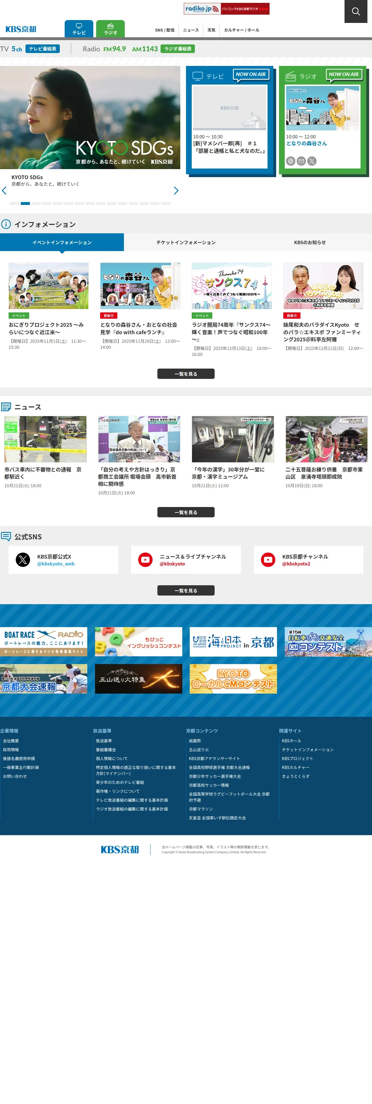
Task: Open SNS / 配信 menu
Action: (164, 30)
